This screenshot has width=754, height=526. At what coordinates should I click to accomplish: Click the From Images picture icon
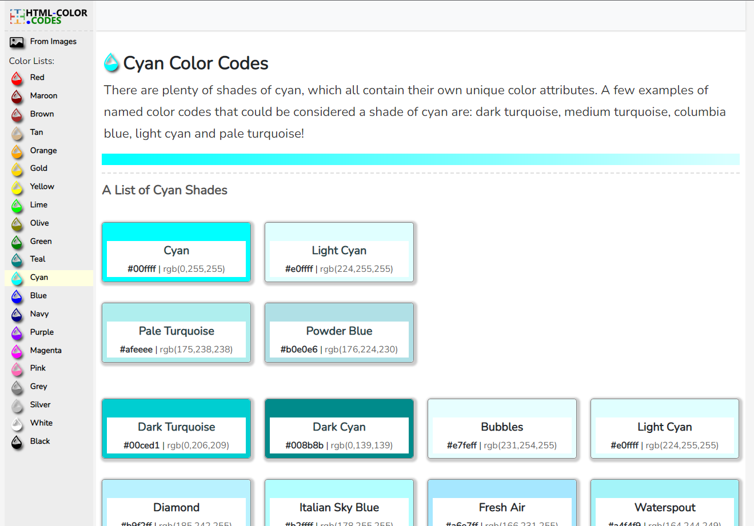[x=17, y=42]
